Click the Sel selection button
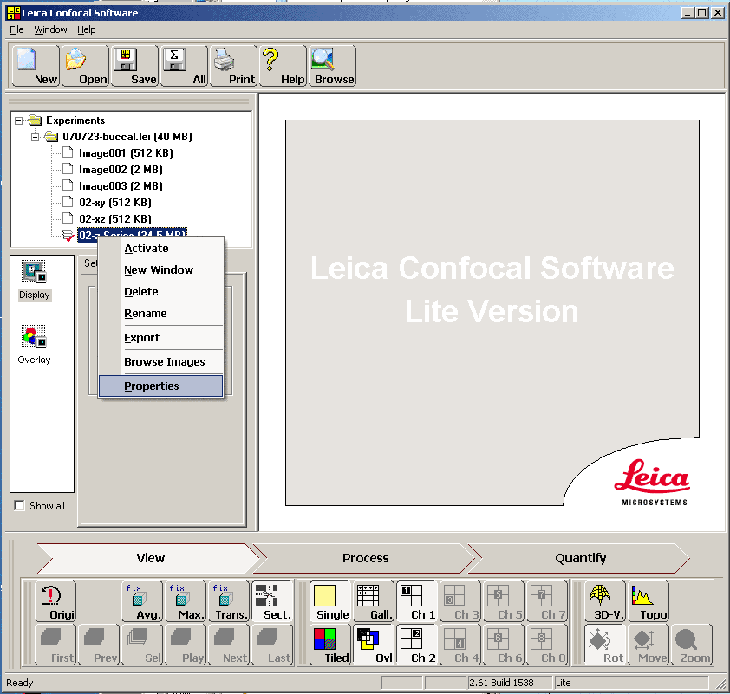Viewport: 730px width, 694px height. pos(142,645)
